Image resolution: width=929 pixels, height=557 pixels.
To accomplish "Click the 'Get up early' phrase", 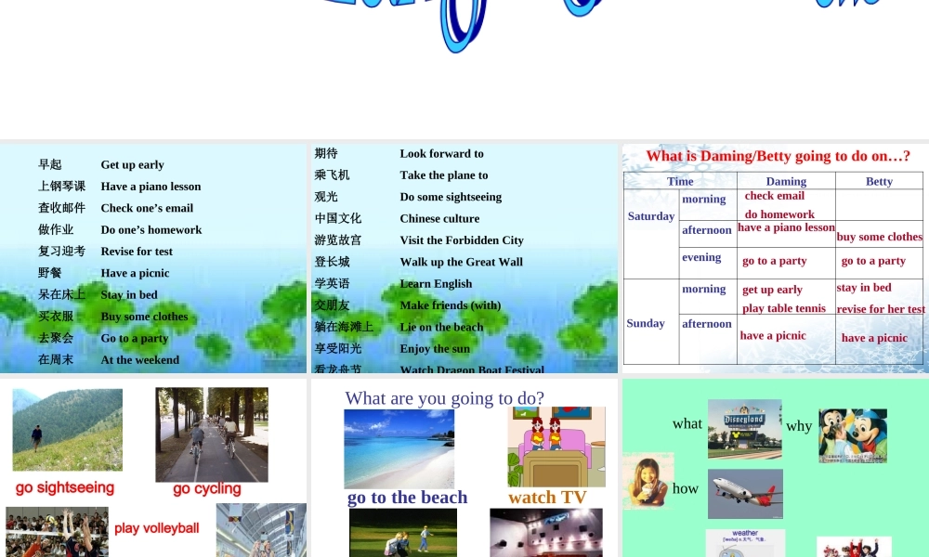I will coord(132,164).
